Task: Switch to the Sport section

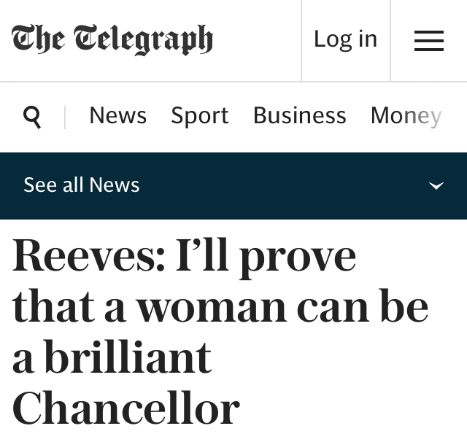Action: (199, 116)
